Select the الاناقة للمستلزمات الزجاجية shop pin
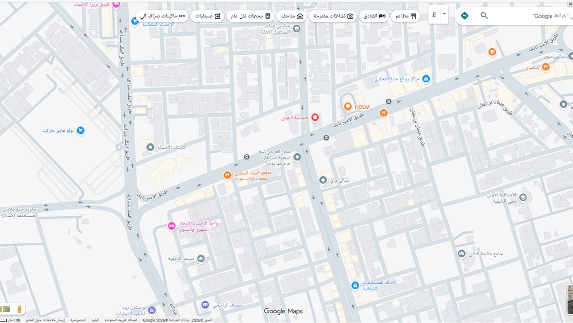573x323 pixels. pos(355,285)
